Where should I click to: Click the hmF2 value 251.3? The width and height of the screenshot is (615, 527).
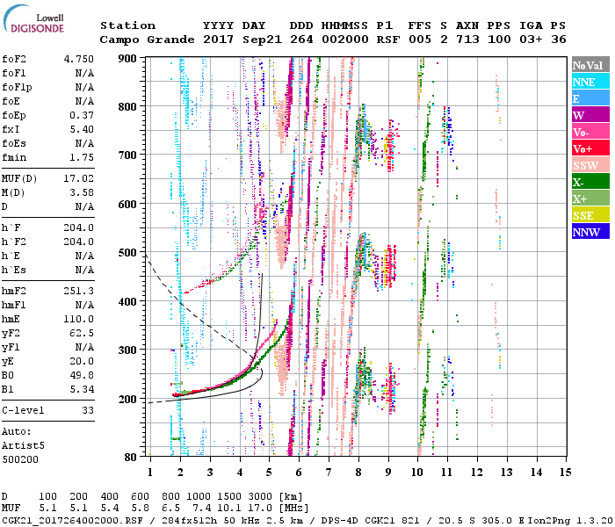79,290
